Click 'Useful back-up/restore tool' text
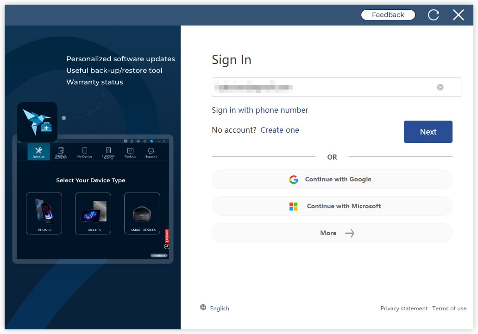 pyautogui.click(x=114, y=70)
